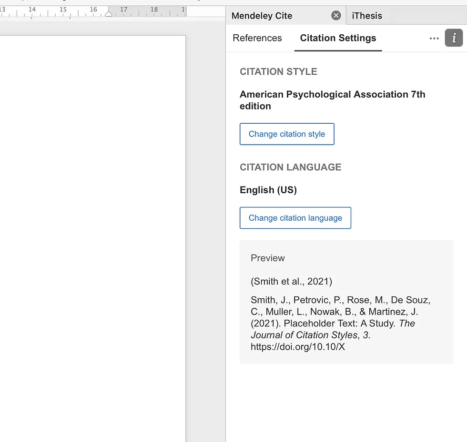Click the CITATION LANGUAGE heading
This screenshot has width=467, height=442.
(290, 167)
